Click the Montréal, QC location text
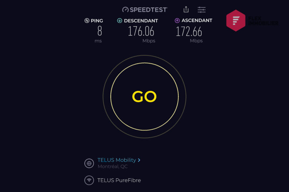Screen dimensions: 289x192 pyautogui.click(x=113, y=166)
